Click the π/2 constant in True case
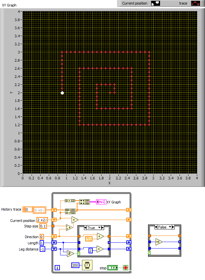This screenshot has width=205, height=280. 89,238
